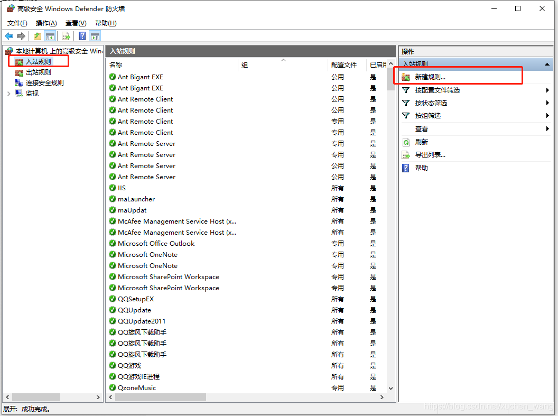558x416 pixels.
Task: Open the 操作(A) menu
Action: click(x=46, y=23)
